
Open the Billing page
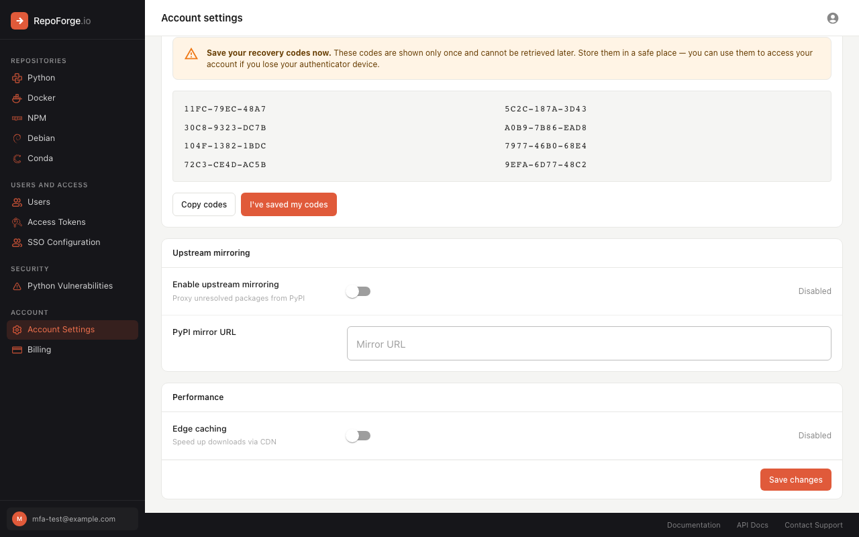tap(39, 349)
